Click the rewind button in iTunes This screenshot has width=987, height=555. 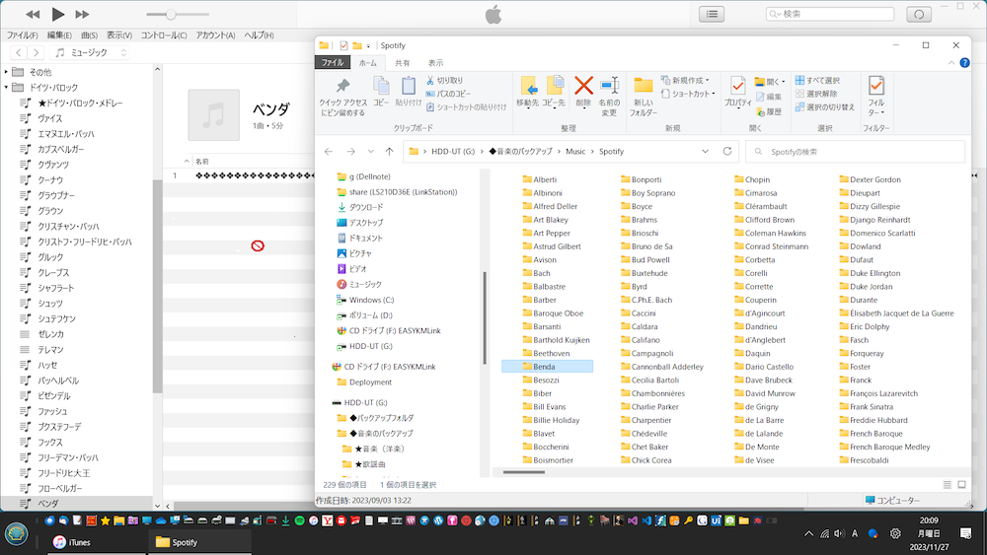(33, 15)
